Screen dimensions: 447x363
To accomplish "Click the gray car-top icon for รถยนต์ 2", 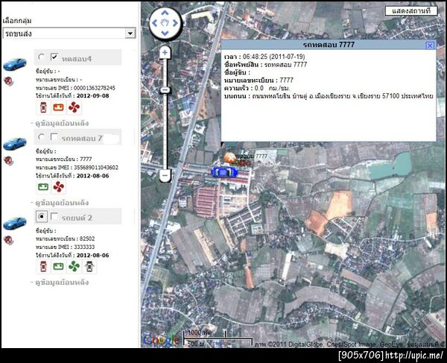I will pos(89,267).
